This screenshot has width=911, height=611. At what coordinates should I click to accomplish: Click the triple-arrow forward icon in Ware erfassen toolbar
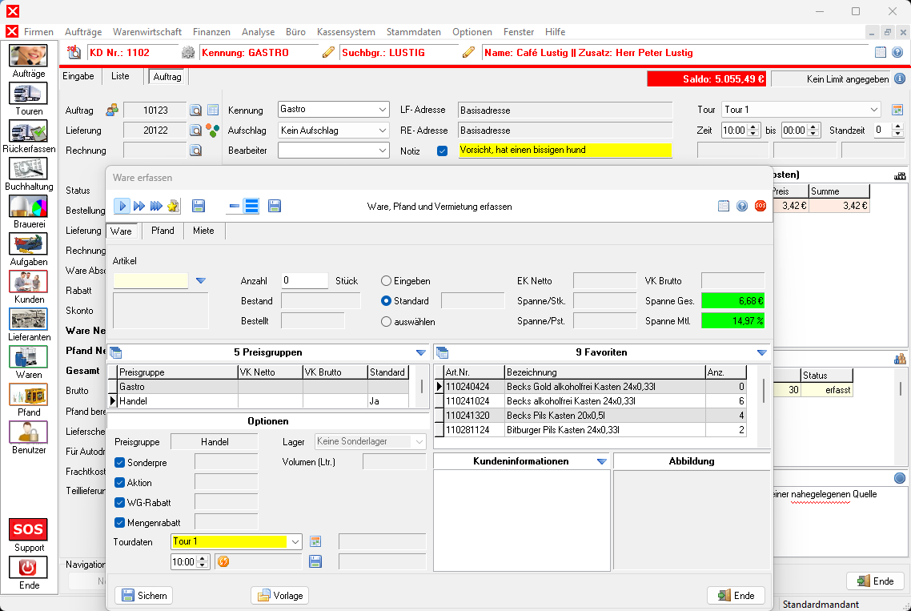pos(156,206)
